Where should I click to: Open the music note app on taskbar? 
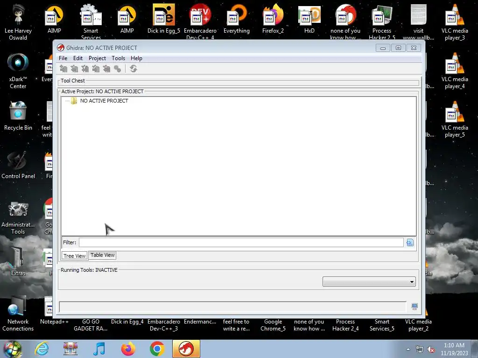(x=99, y=349)
